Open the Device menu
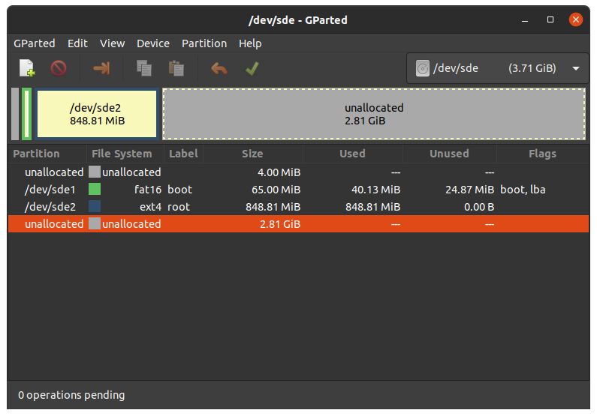The image size is (597, 416). coord(153,43)
